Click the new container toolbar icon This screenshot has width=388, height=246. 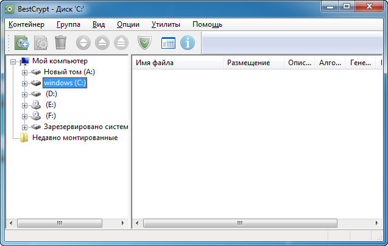[22, 43]
